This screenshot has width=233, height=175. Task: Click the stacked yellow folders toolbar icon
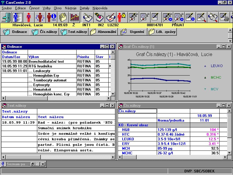tap(63, 17)
